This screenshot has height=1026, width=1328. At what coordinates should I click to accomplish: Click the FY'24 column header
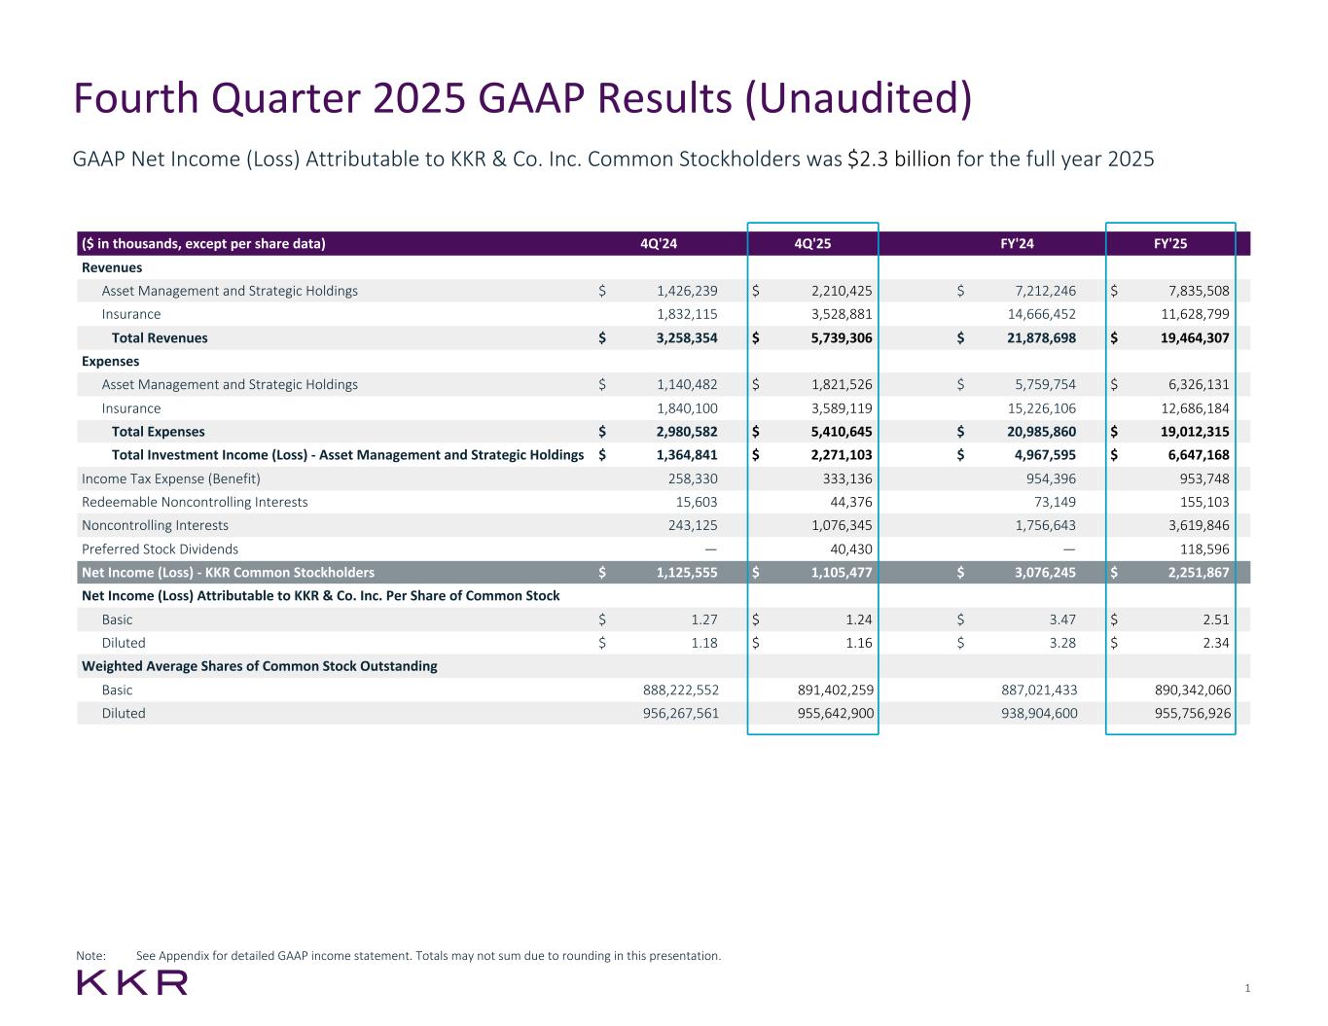(x=1017, y=244)
